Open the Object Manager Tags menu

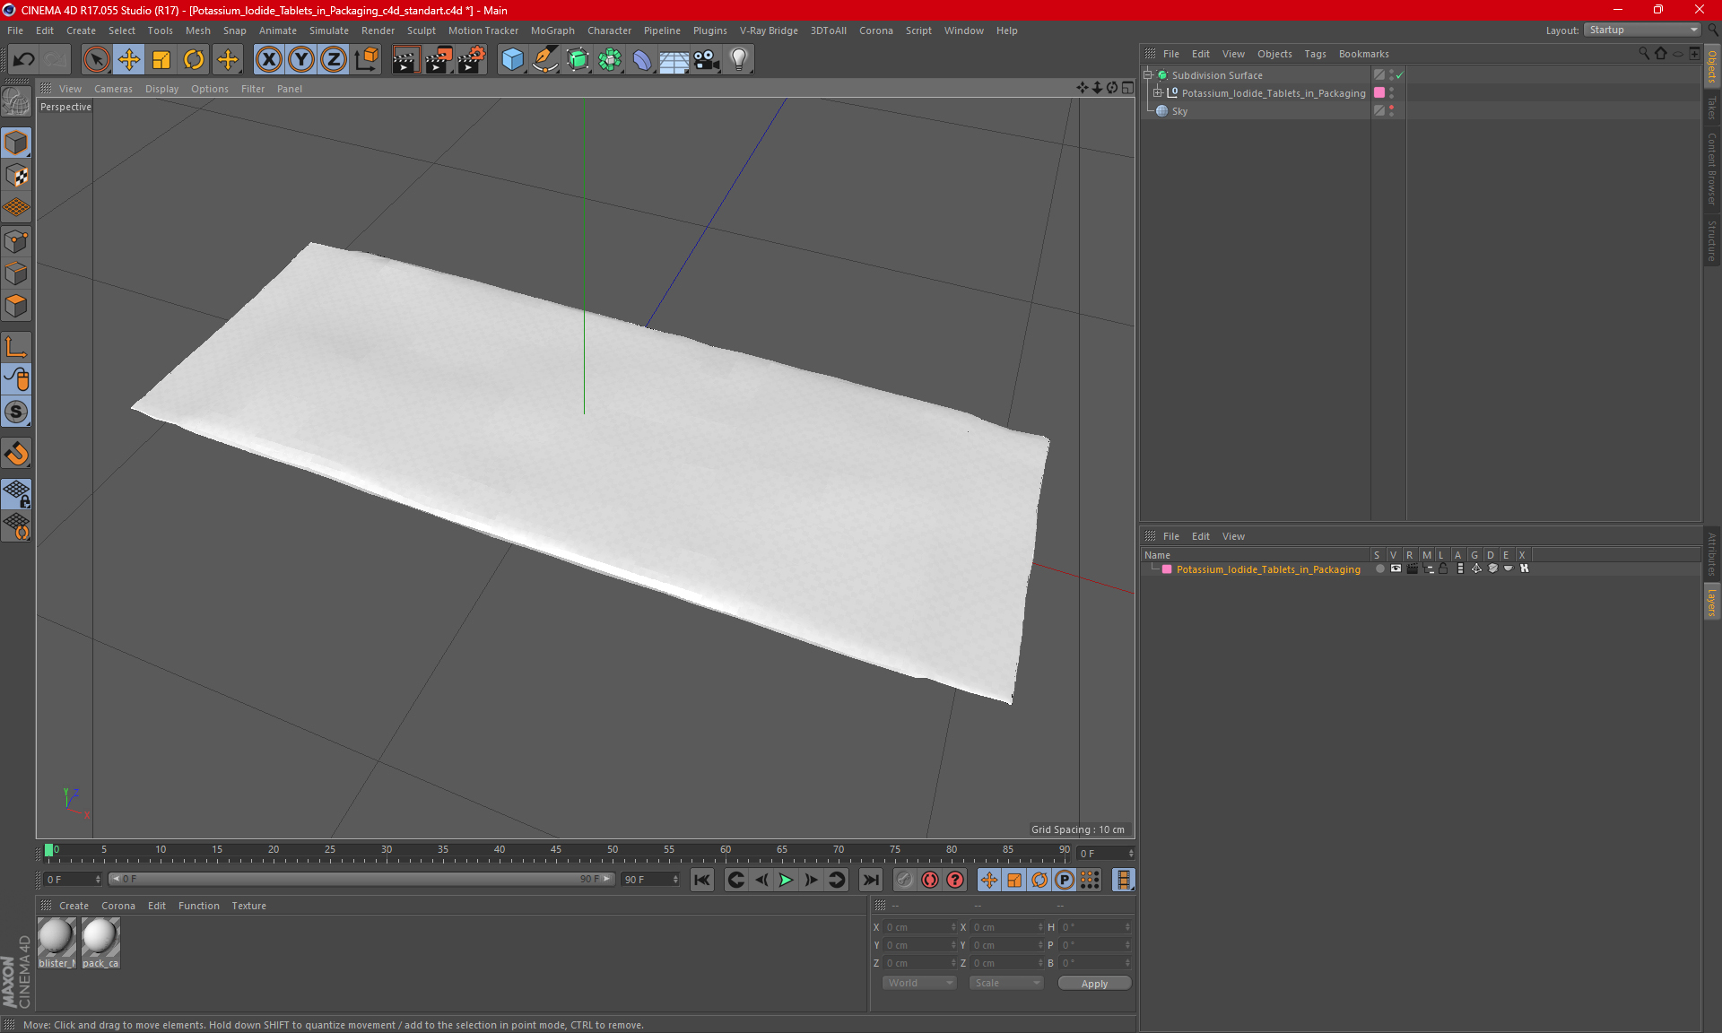1315,54
